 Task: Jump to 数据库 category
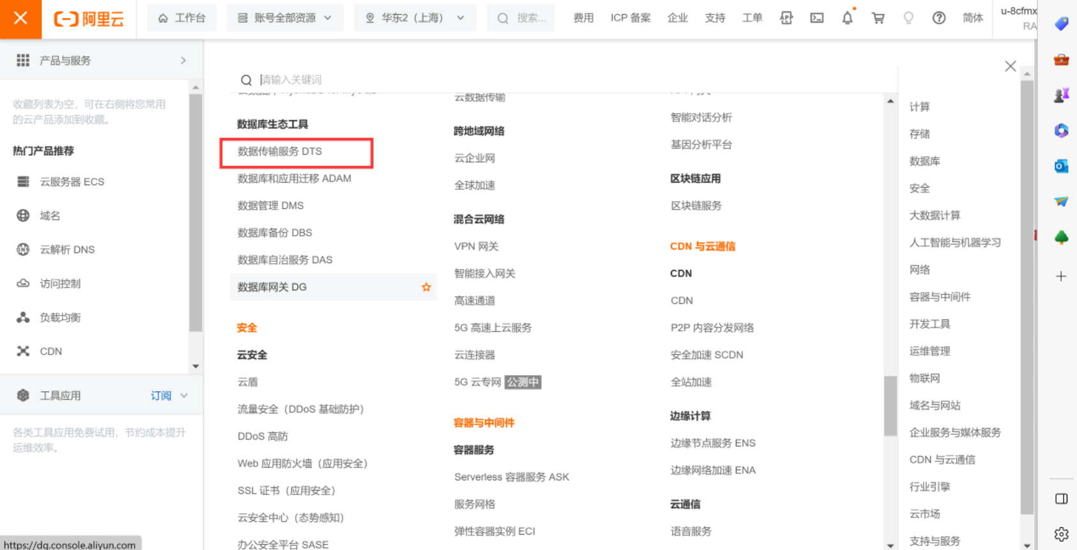[924, 161]
